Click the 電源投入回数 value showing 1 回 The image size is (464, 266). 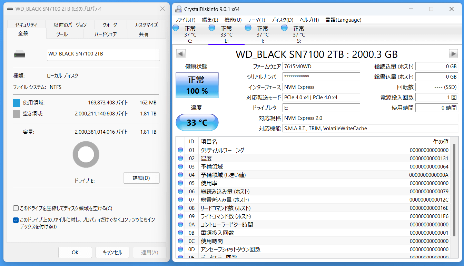tap(437, 98)
